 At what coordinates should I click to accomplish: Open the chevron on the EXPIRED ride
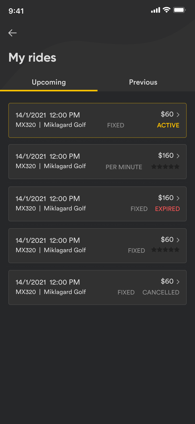coord(178,198)
